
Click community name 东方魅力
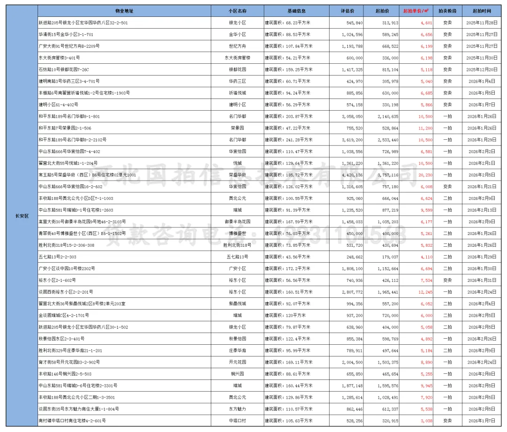[238, 409]
